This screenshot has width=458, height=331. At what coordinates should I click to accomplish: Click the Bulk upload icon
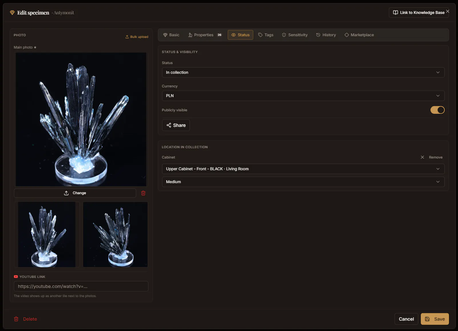click(x=127, y=37)
